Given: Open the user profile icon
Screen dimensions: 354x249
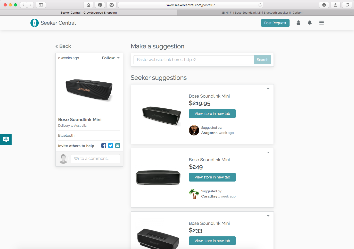Looking at the screenshot, I should pos(298,23).
